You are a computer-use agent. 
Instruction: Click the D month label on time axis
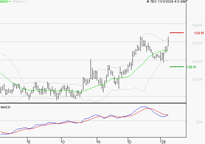pyautogui.click(x=130, y=142)
